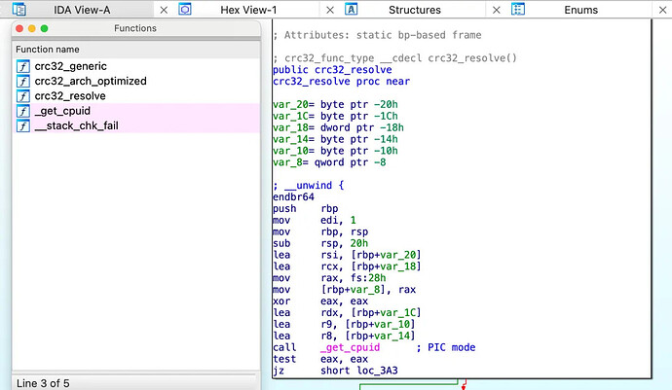Click function icon beside __stack_chk_fail

pos(23,125)
